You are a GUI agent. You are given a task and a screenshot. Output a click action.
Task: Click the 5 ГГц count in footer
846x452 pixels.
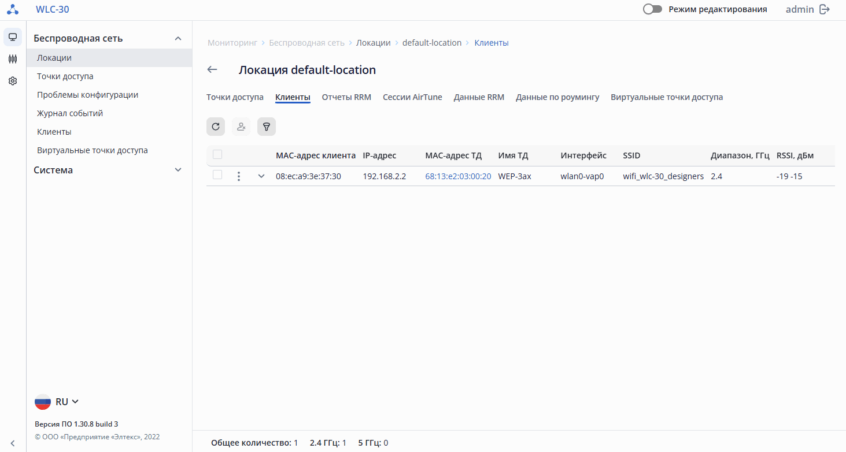373,443
